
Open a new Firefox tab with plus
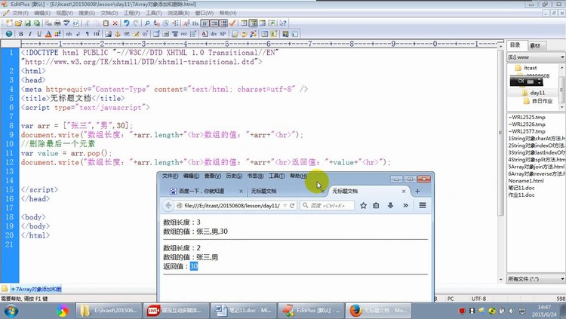coord(417,192)
